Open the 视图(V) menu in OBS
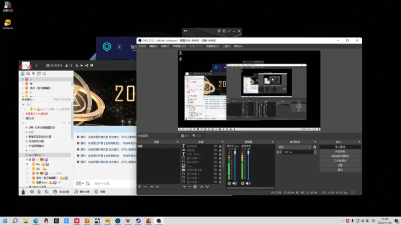Image resolution: width=401 pixels, height=225 pixels. (x=165, y=46)
